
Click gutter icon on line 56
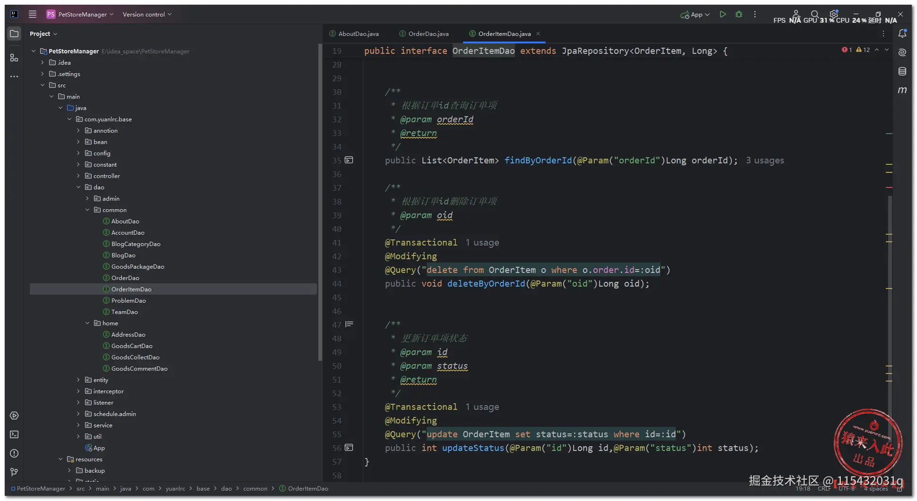click(349, 448)
